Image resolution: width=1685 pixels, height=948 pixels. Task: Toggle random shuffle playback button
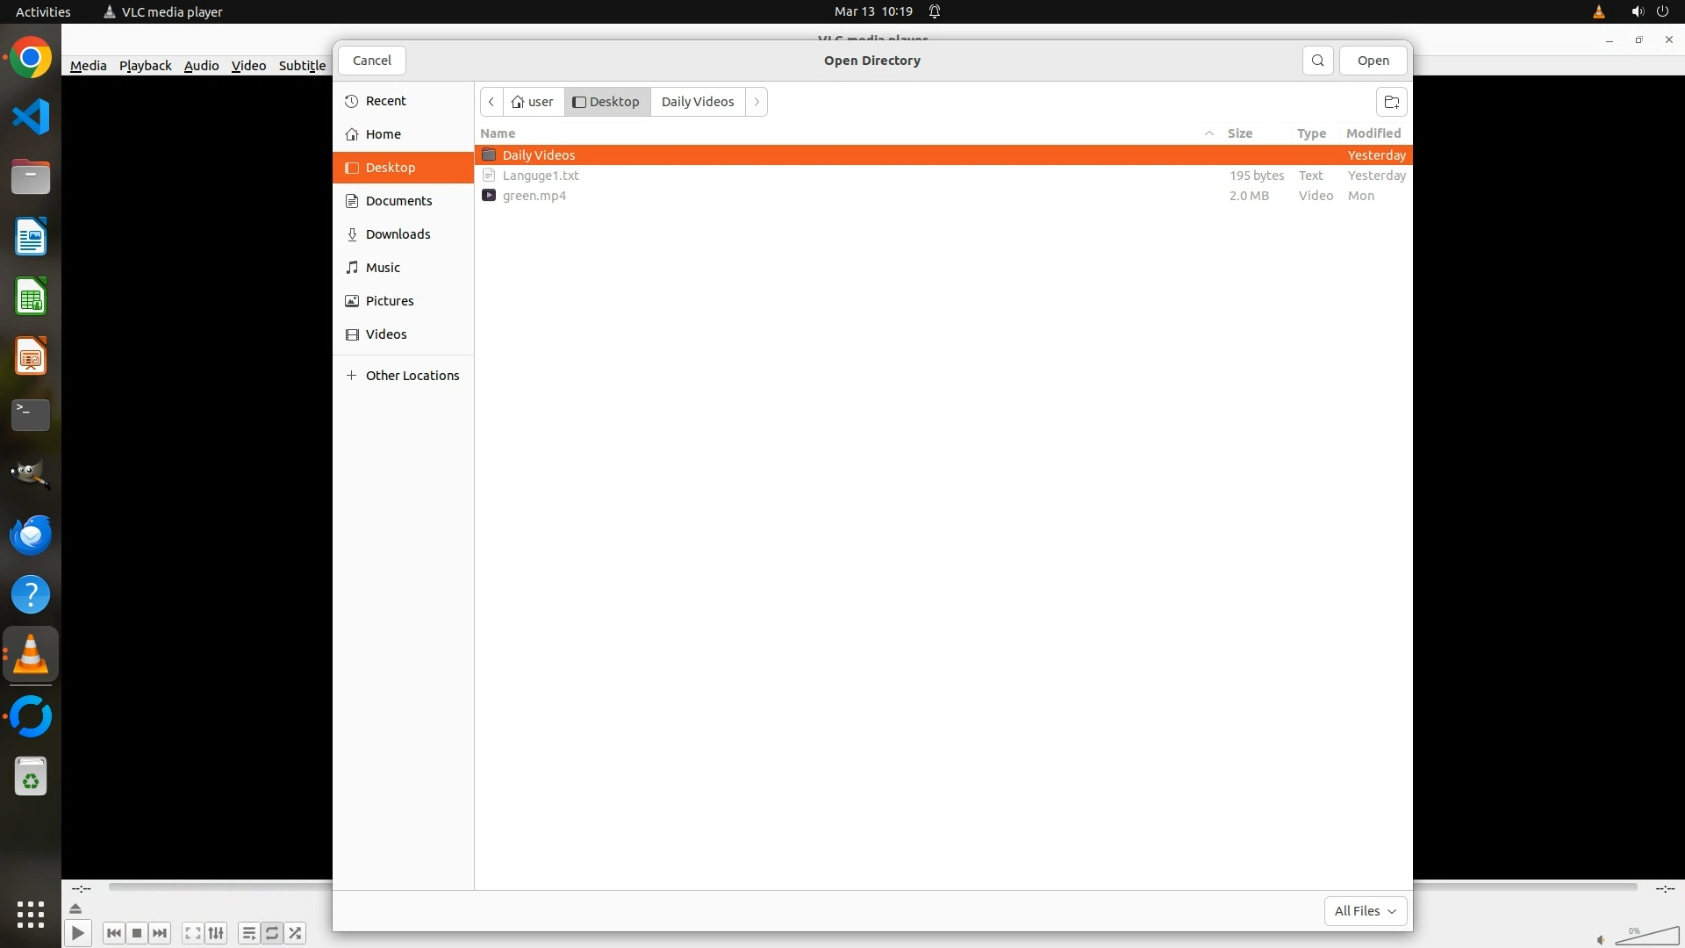(x=296, y=933)
